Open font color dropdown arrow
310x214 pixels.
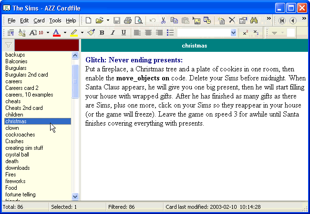coord(65,33)
